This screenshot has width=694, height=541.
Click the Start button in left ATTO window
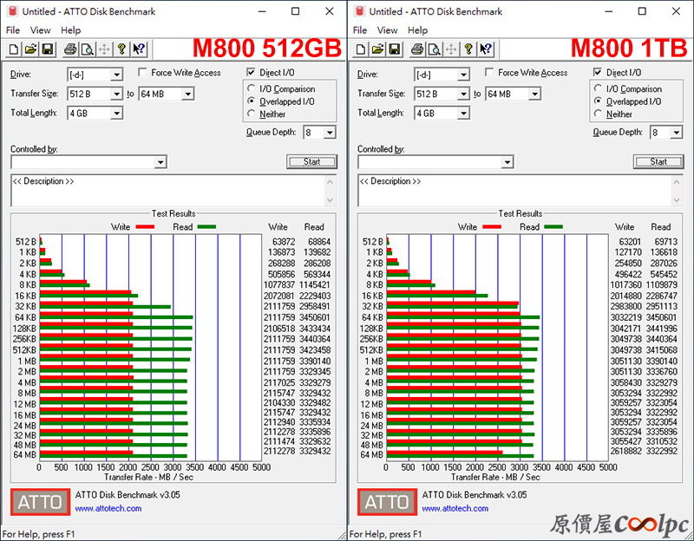(x=311, y=162)
